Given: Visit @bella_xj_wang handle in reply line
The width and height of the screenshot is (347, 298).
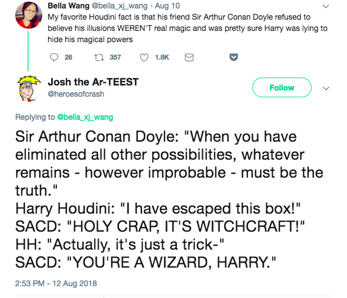Looking at the screenshot, I should 85,117.
